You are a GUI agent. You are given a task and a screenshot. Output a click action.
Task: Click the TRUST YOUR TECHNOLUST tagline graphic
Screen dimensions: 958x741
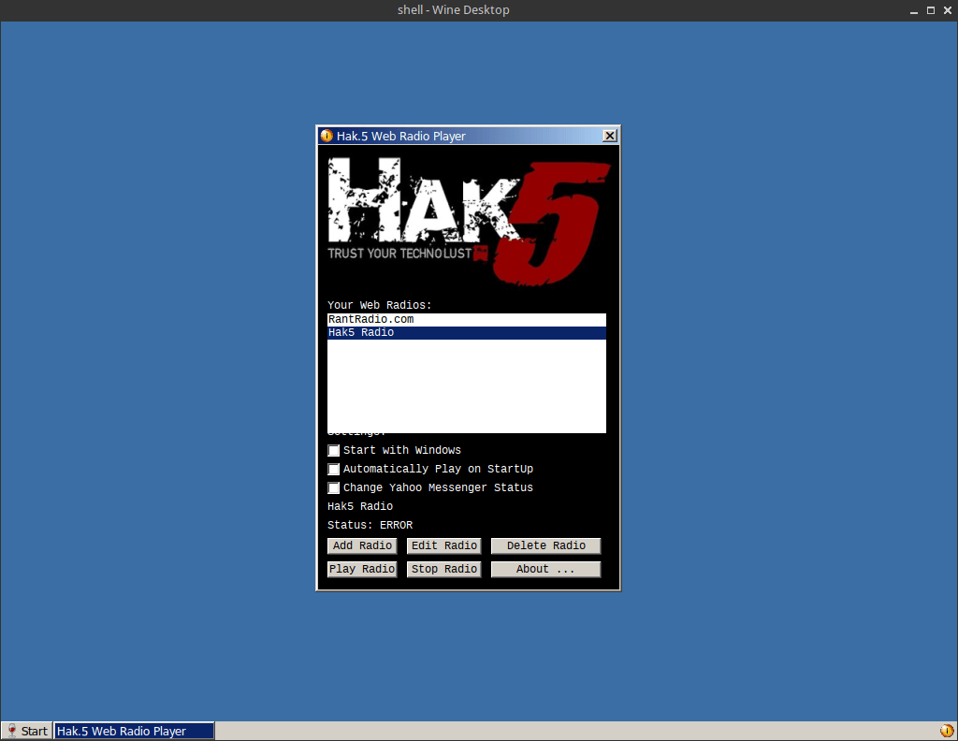pyautogui.click(x=402, y=254)
